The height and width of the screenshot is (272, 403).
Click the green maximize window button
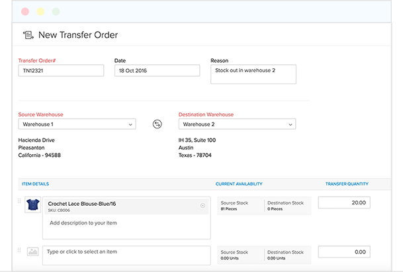tap(56, 12)
